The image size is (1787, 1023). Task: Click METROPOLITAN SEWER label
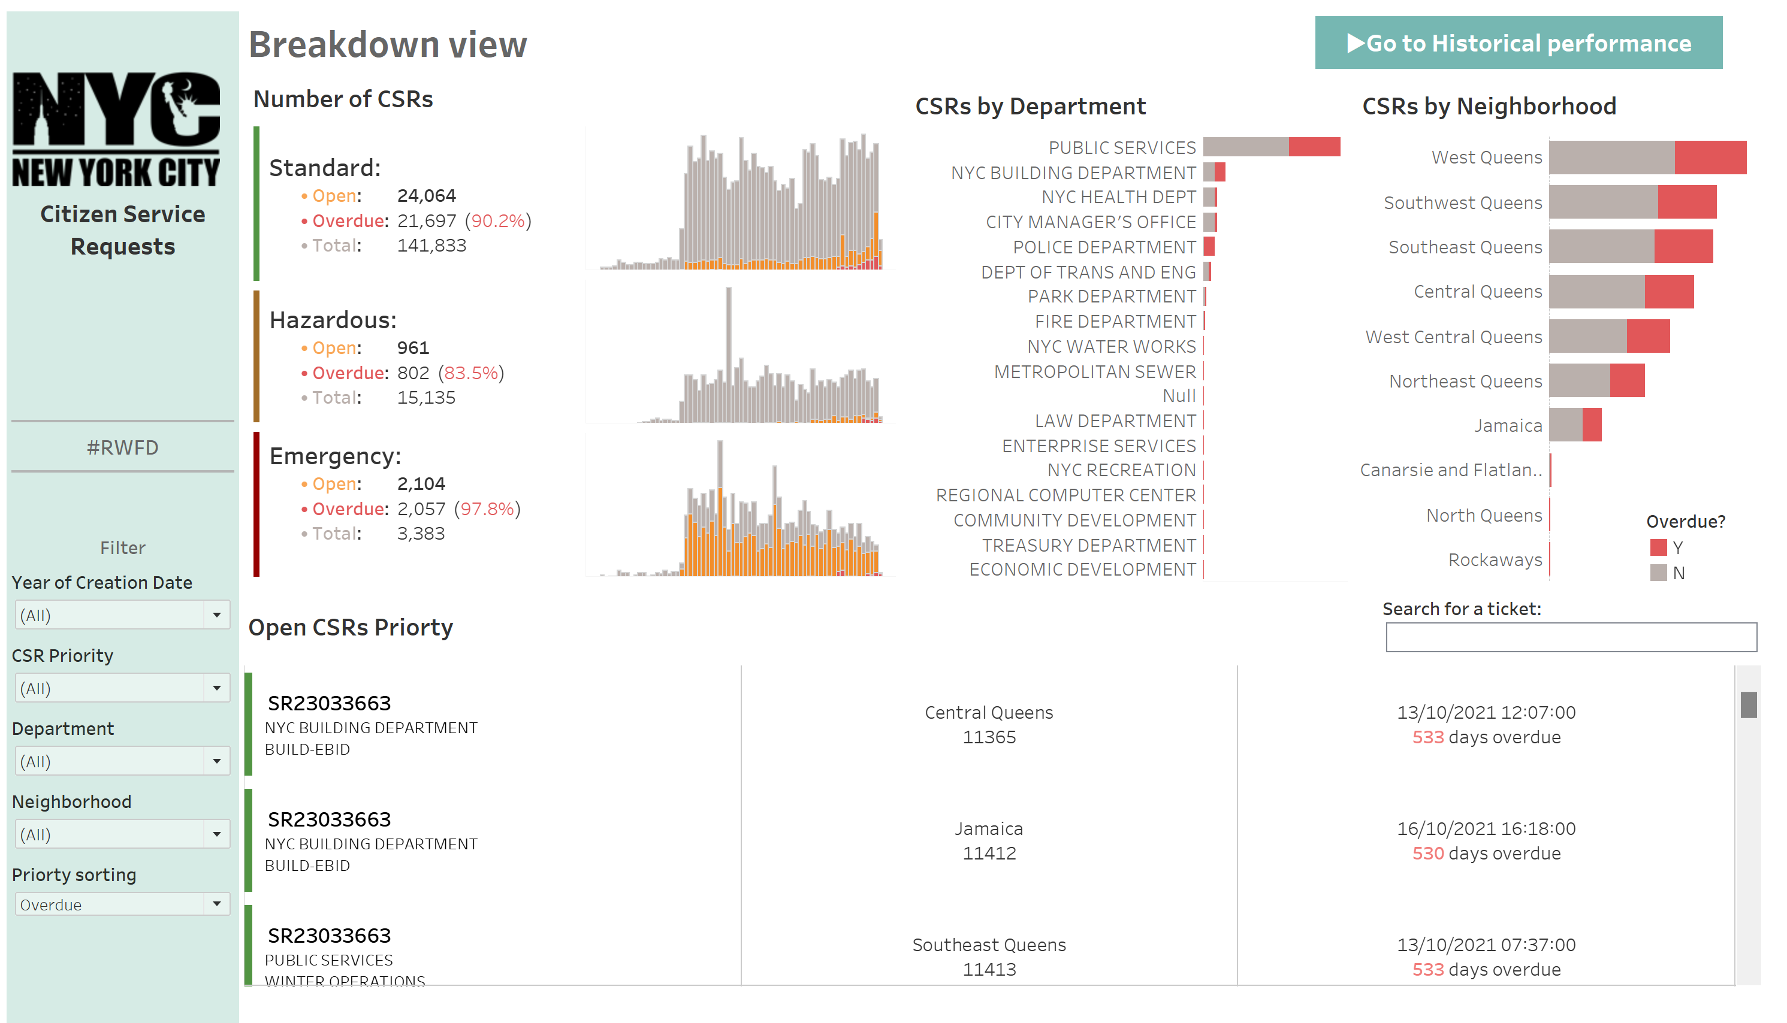(1095, 372)
